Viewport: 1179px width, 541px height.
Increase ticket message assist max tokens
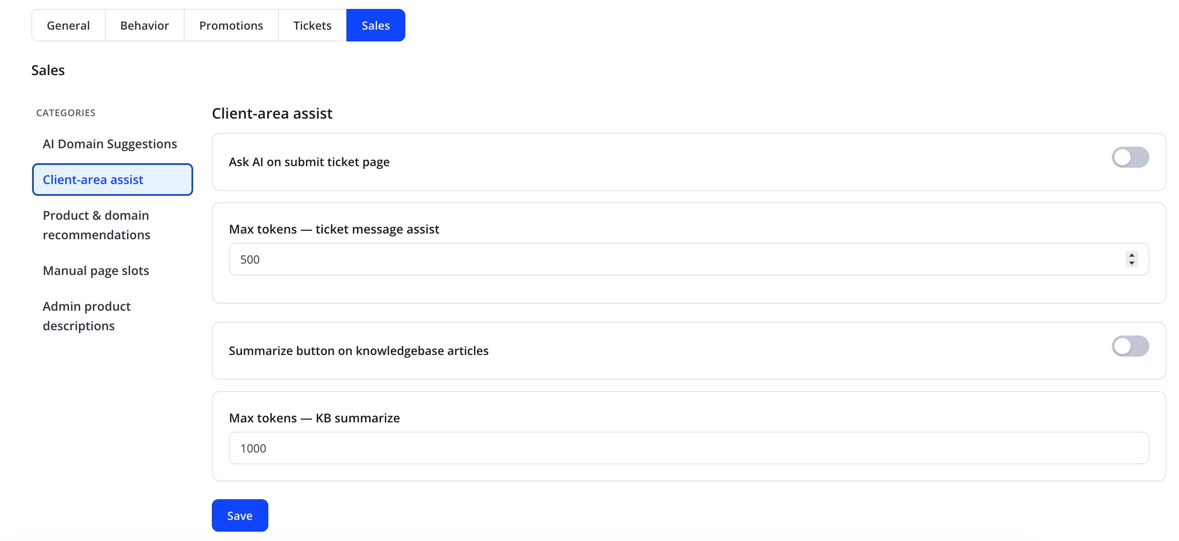pyautogui.click(x=1131, y=255)
